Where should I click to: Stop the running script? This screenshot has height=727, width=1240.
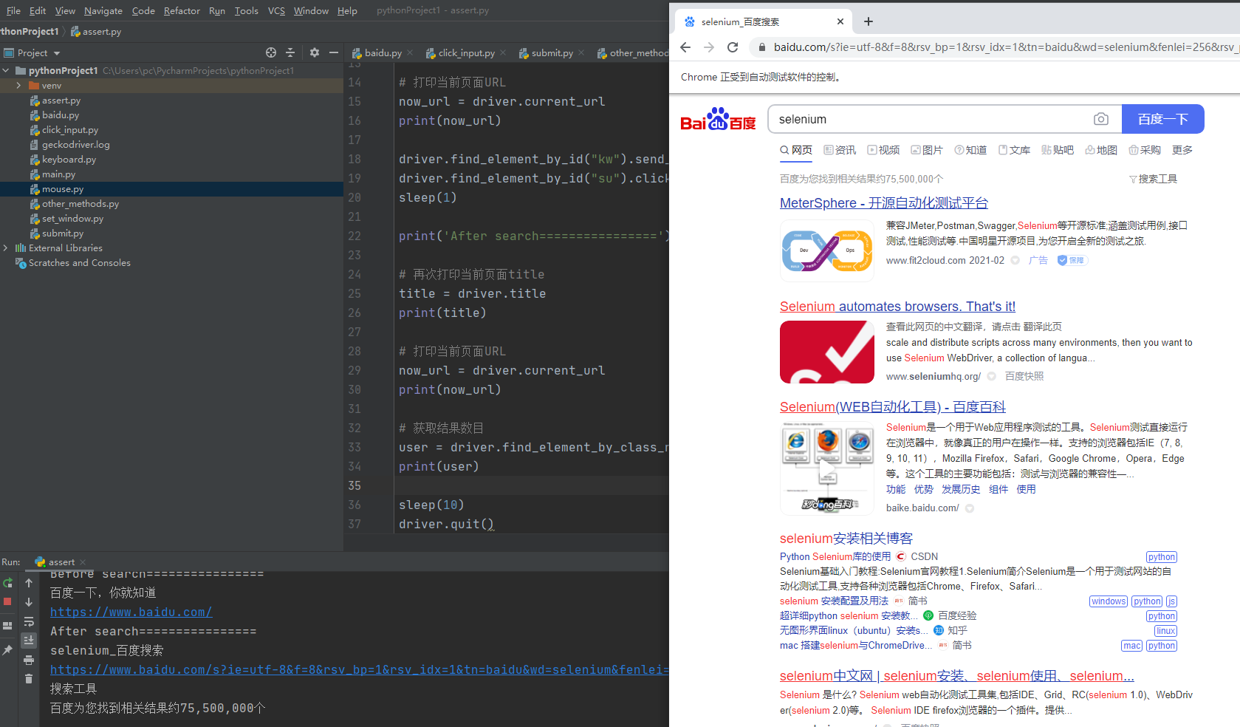click(7, 601)
